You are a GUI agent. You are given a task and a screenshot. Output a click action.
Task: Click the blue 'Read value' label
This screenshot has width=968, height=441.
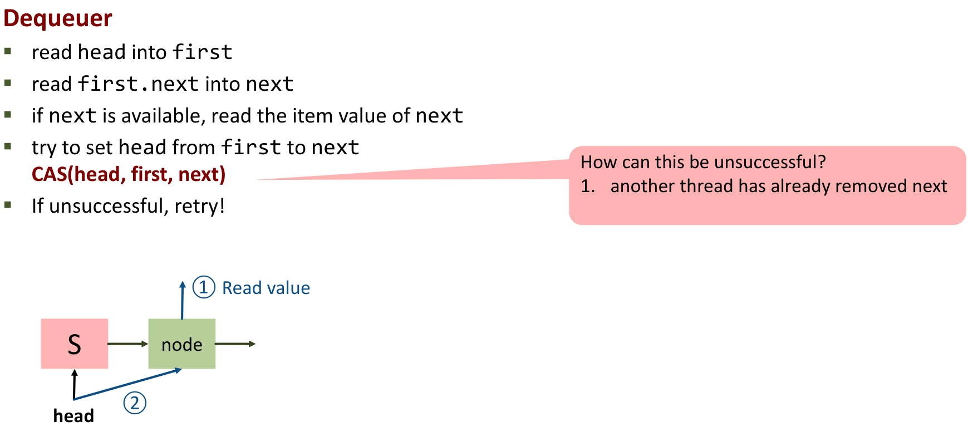point(266,288)
